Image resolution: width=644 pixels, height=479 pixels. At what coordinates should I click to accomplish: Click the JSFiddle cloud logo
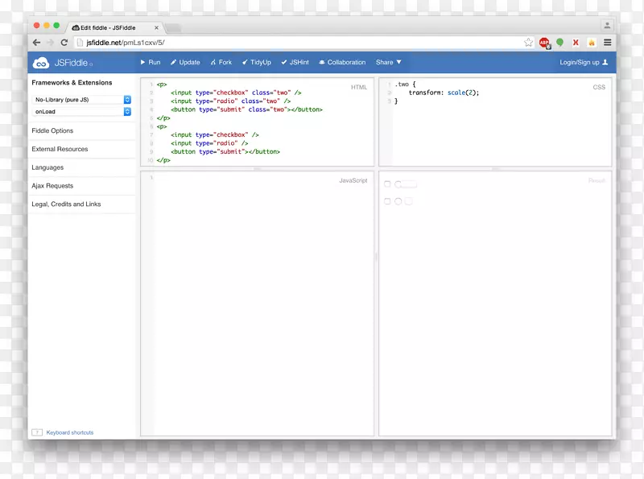(x=39, y=62)
